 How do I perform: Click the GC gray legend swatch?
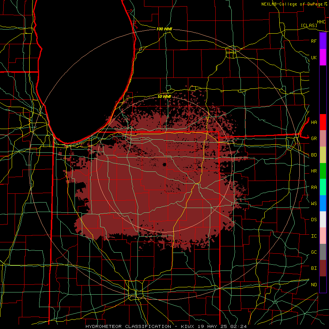pos(323,252)
